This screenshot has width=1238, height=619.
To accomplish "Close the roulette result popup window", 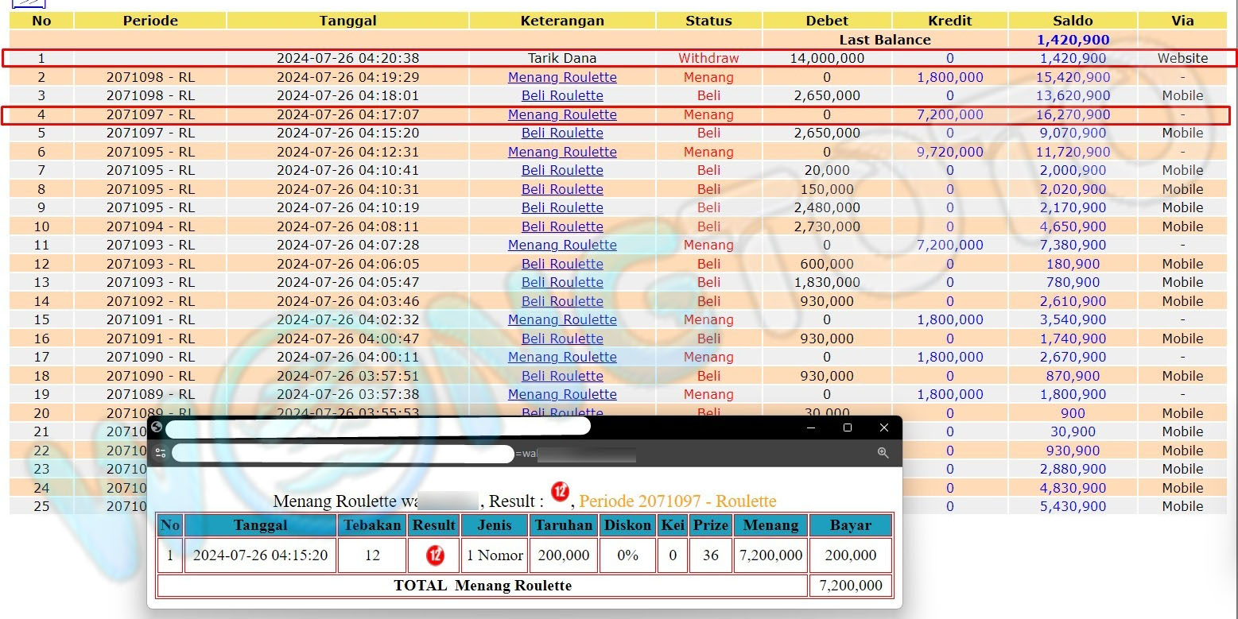I will pos(884,427).
